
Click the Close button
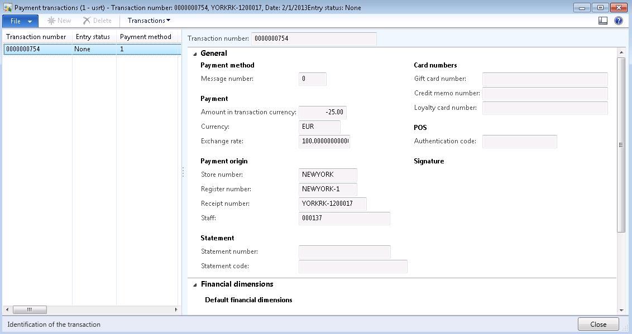tap(598, 325)
